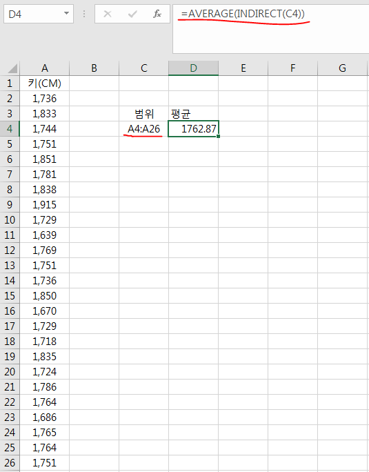Image resolution: width=369 pixels, height=472 pixels.
Task: Select column C header
Action: 144,68
